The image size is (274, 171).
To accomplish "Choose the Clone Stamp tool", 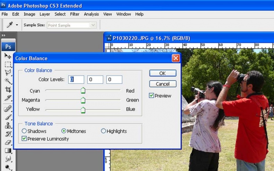I will pyautogui.click(x=8, y=126).
